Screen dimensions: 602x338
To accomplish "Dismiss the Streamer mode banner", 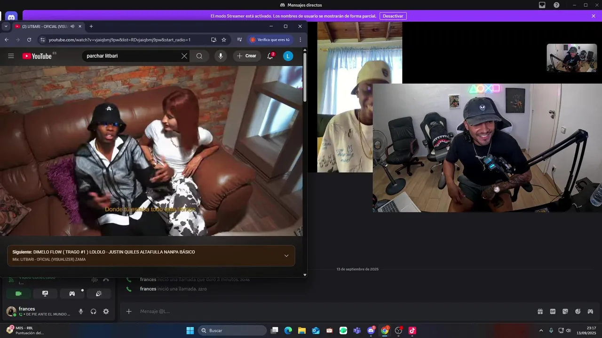I will pos(594,16).
